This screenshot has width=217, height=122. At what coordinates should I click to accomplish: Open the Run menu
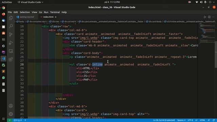tap(46, 12)
